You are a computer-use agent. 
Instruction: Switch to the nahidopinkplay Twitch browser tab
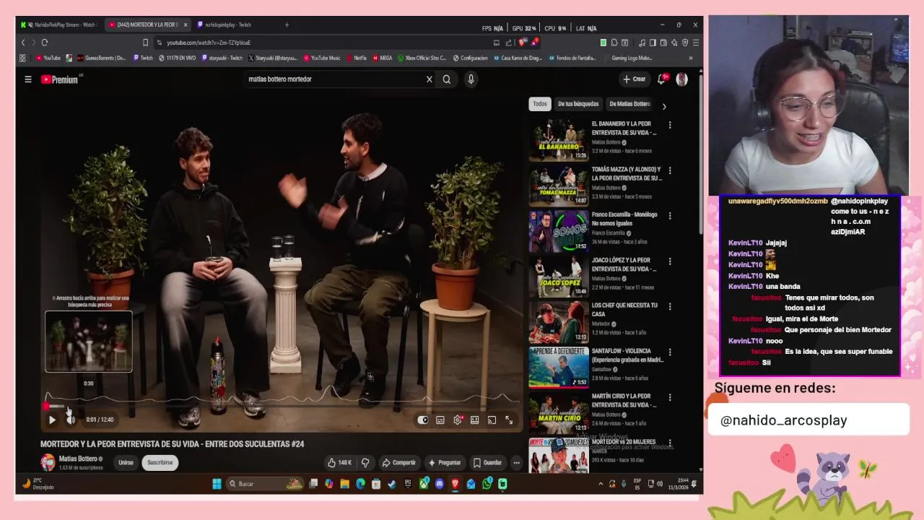[227, 25]
